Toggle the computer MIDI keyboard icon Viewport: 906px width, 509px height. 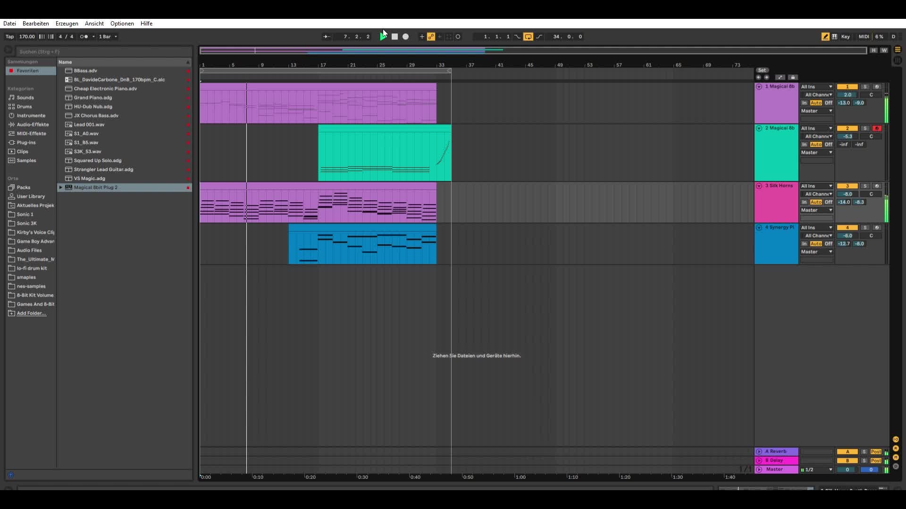tap(835, 37)
